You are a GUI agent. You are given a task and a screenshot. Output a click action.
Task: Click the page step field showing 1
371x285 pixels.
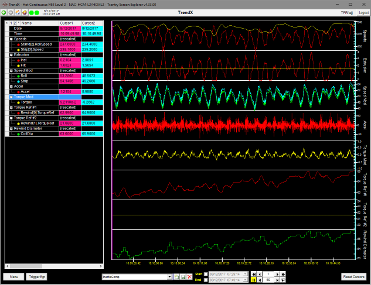pyautogui.click(x=268, y=274)
